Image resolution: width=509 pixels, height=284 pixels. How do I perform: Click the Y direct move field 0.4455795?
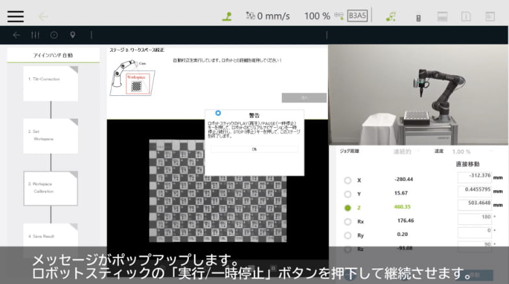pos(475,191)
